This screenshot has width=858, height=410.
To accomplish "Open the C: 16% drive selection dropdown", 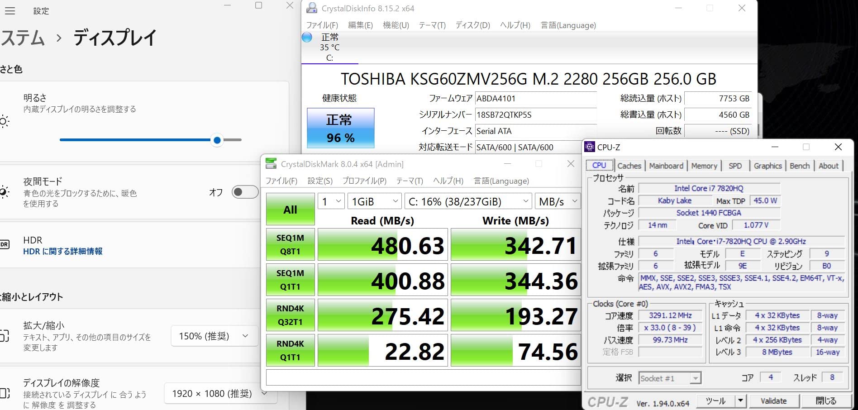I will (x=468, y=201).
